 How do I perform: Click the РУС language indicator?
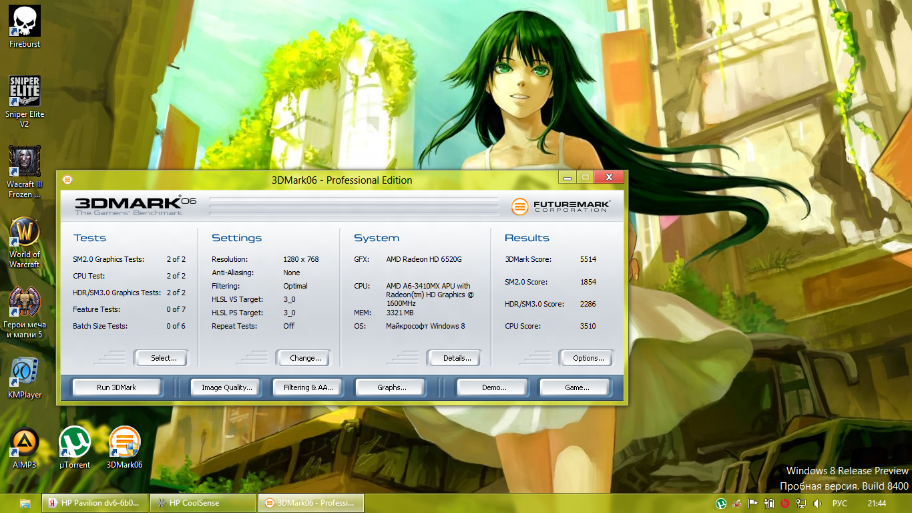(x=841, y=503)
